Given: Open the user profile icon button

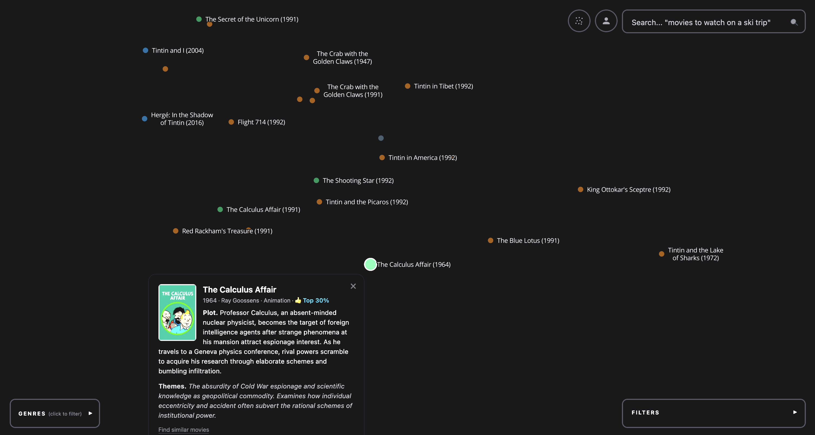Looking at the screenshot, I should [606, 21].
